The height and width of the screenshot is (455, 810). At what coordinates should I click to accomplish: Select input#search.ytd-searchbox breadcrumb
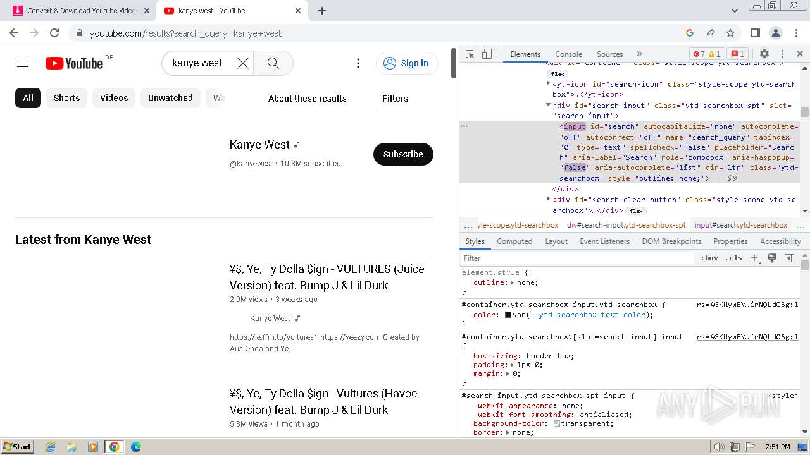point(741,225)
